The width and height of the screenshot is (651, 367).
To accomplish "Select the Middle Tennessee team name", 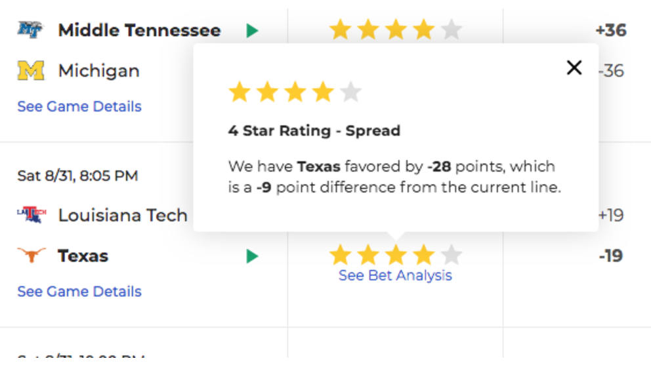I will (139, 30).
